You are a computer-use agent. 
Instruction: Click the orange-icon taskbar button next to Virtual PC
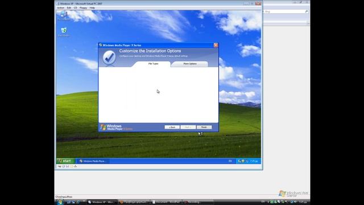coord(134,202)
